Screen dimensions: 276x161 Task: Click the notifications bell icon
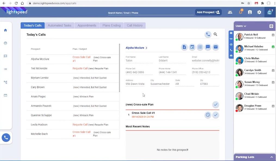point(241,12)
